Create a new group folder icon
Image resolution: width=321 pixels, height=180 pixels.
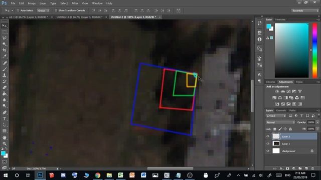point(300,168)
